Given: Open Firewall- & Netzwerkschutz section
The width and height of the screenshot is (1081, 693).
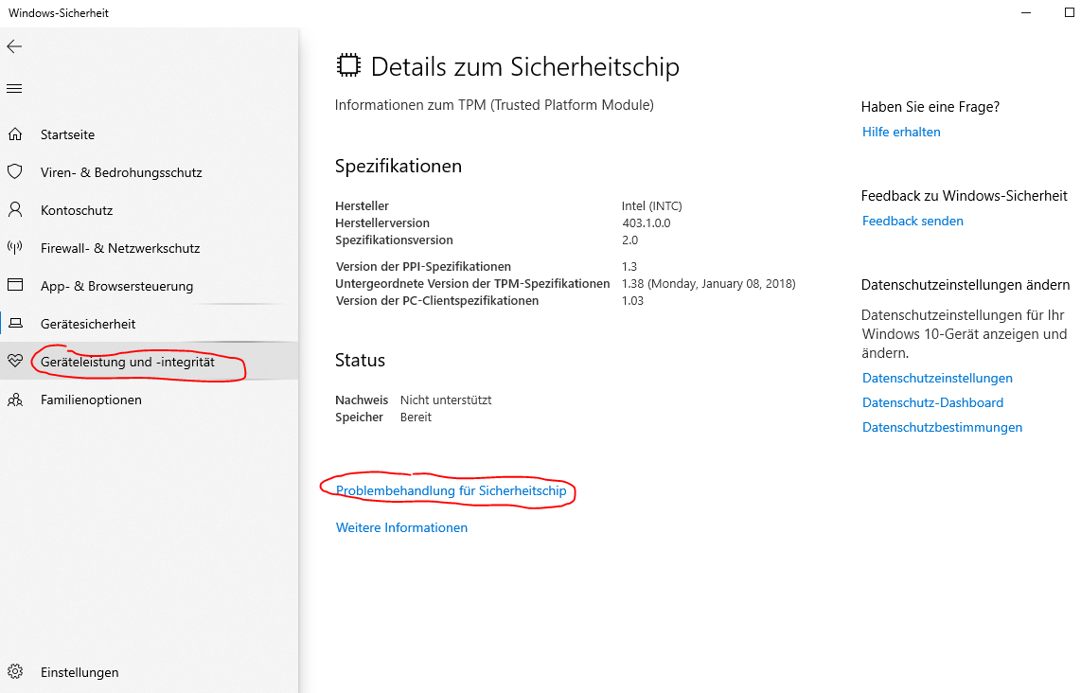Looking at the screenshot, I should 120,248.
